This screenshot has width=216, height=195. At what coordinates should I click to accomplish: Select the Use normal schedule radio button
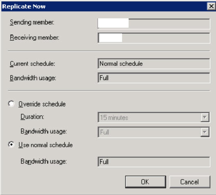(x=11, y=145)
